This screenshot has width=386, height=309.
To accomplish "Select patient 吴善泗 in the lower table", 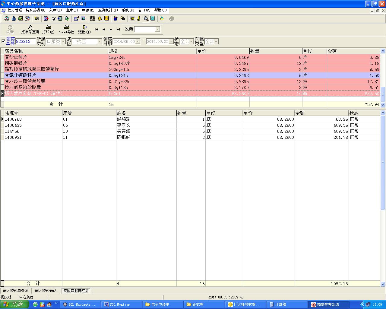I will tap(192, 131).
